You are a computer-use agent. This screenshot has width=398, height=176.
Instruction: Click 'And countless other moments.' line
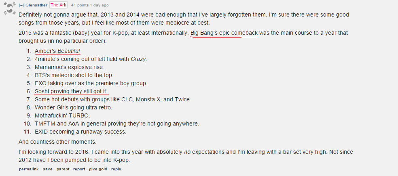(x=57, y=142)
